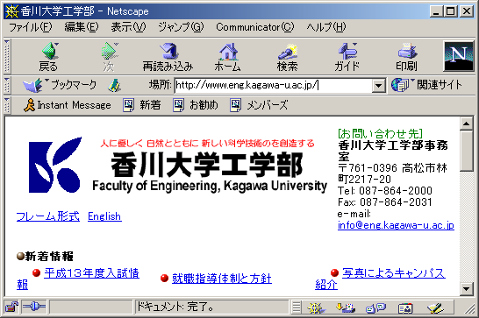The image size is (479, 318).
Task: Open 就職指導体制と方針 link
Action: [222, 279]
